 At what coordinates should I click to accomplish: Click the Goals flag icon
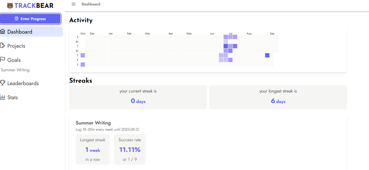click(x=3, y=60)
